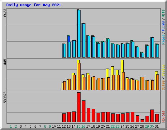Viewport: 167px width, 130px height.
Task: Click the 'Files' legend label
Action: pyautogui.click(x=163, y=26)
